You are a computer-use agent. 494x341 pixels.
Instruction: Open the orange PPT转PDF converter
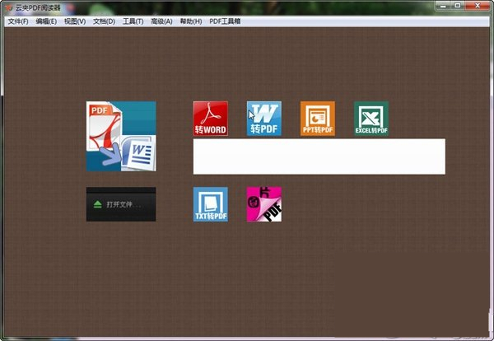pos(317,119)
